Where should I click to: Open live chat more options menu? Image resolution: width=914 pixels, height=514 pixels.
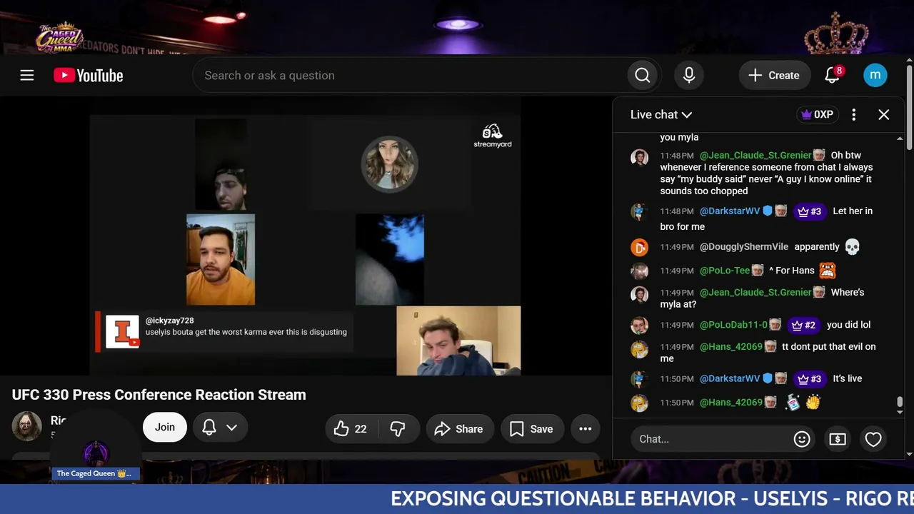click(854, 114)
